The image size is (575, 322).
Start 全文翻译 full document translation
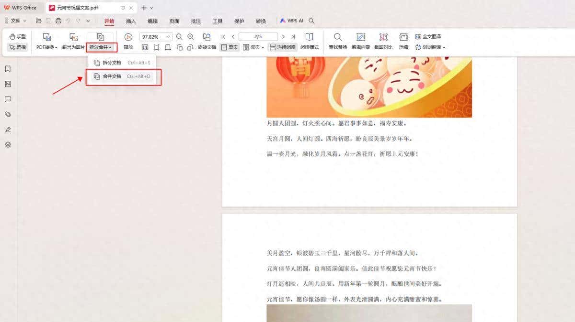click(428, 36)
